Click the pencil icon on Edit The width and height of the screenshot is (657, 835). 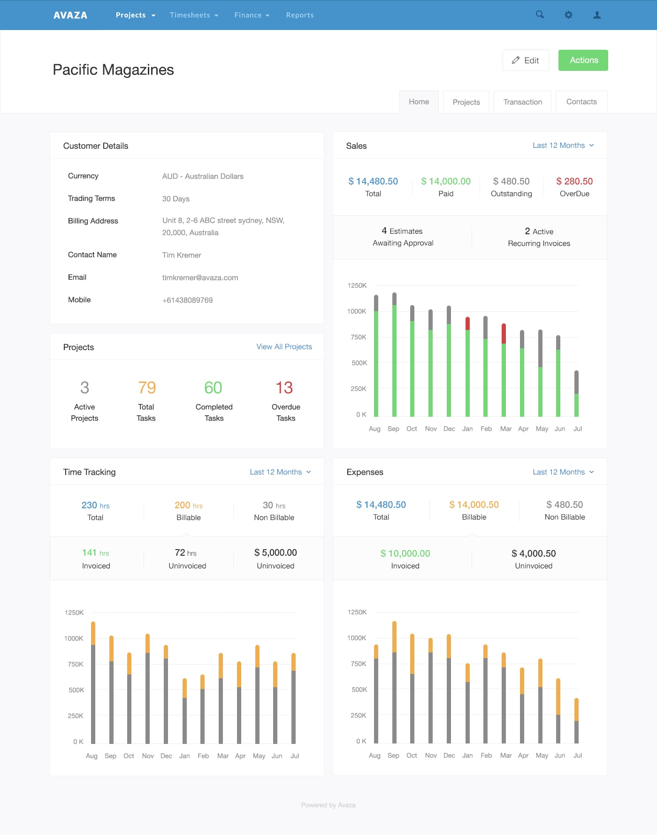(516, 60)
